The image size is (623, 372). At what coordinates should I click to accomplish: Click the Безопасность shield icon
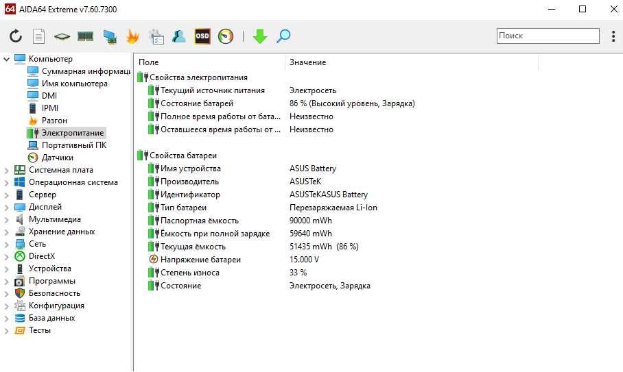tap(19, 293)
